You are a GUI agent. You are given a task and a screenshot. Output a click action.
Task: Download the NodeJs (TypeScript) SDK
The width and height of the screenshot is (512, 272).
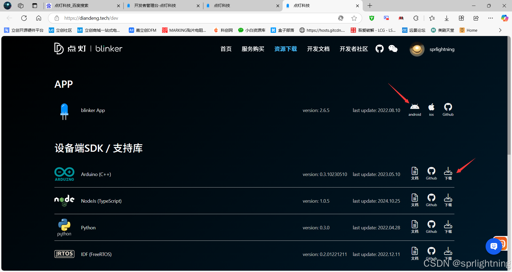click(x=448, y=200)
